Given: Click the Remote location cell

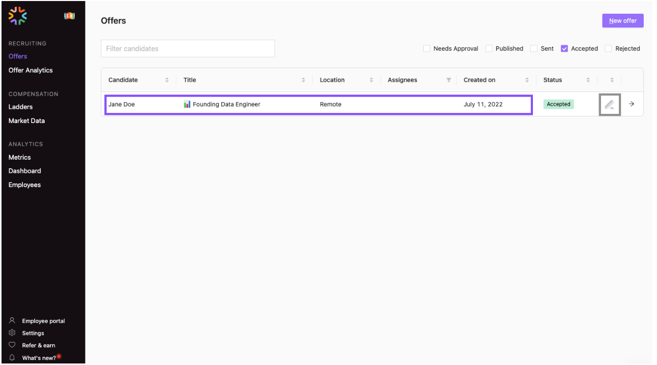Looking at the screenshot, I should coord(331,104).
